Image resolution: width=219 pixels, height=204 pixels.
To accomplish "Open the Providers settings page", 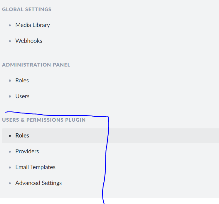I will point(27,152).
